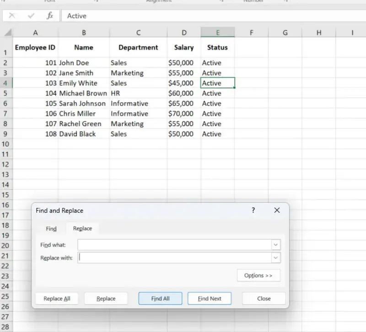Click the formula bar enter checkmark icon
This screenshot has height=332, width=366.
31,16
